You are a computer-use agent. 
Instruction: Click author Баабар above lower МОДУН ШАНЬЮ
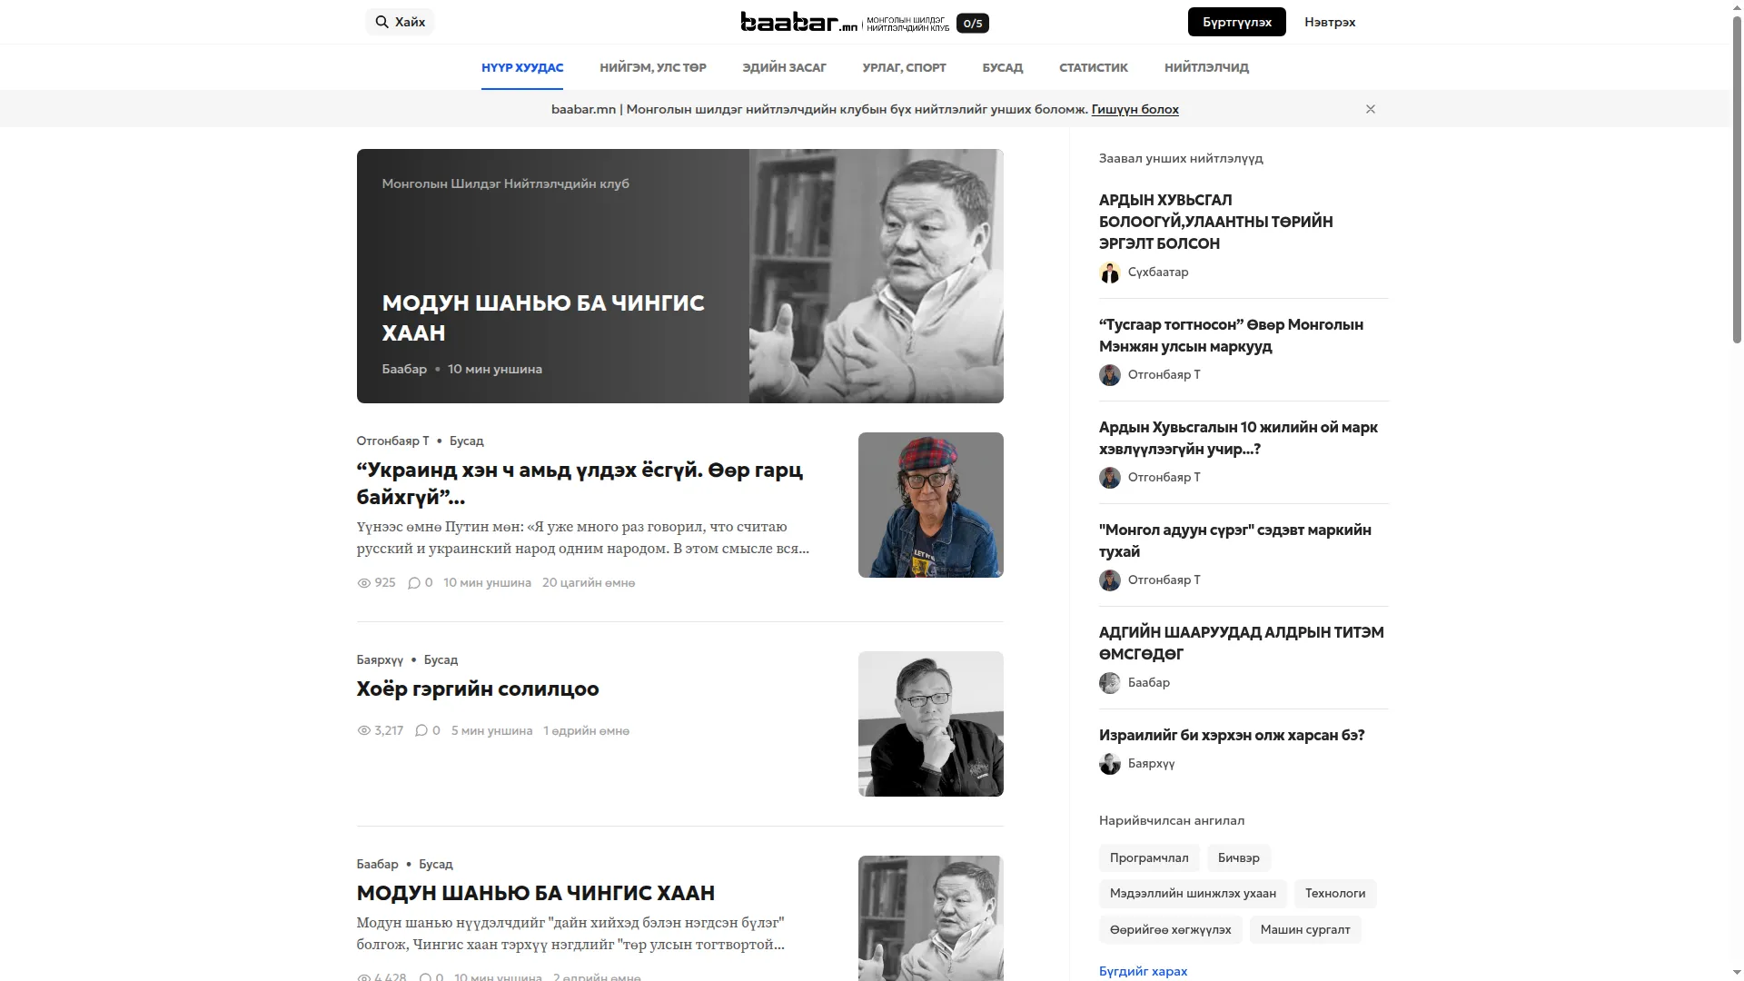pos(378,864)
